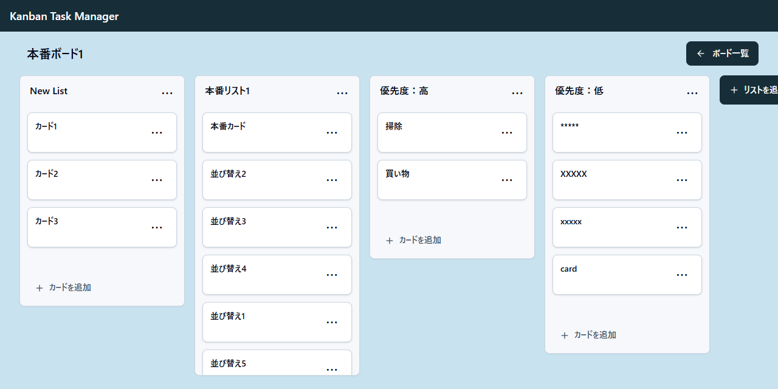Screen dimensions: 778x389
Task: Open the card titled card
Action: pyautogui.click(x=627, y=275)
